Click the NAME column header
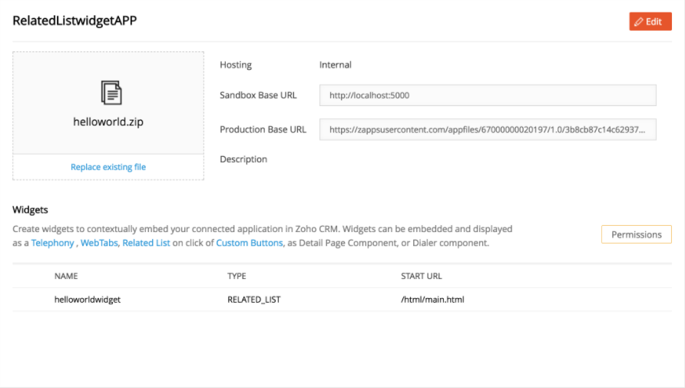685x388 pixels. click(x=66, y=276)
